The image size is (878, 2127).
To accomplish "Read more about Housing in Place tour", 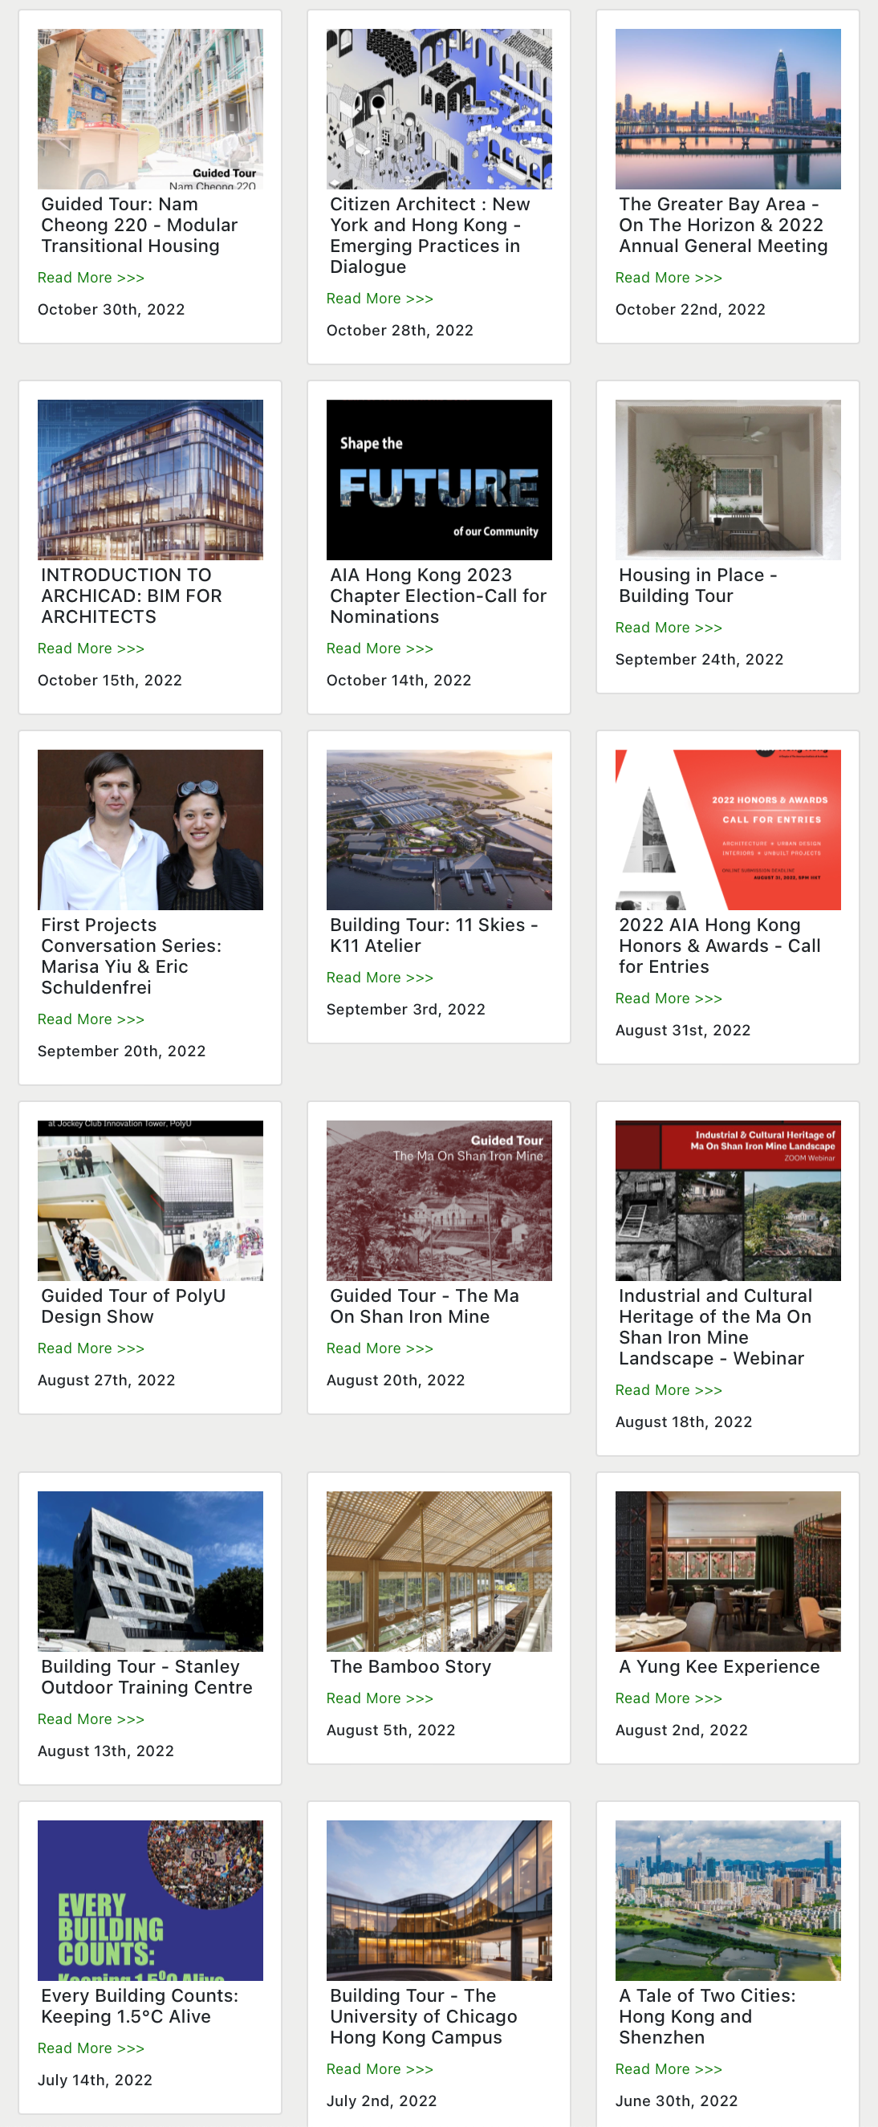I will tap(669, 628).
